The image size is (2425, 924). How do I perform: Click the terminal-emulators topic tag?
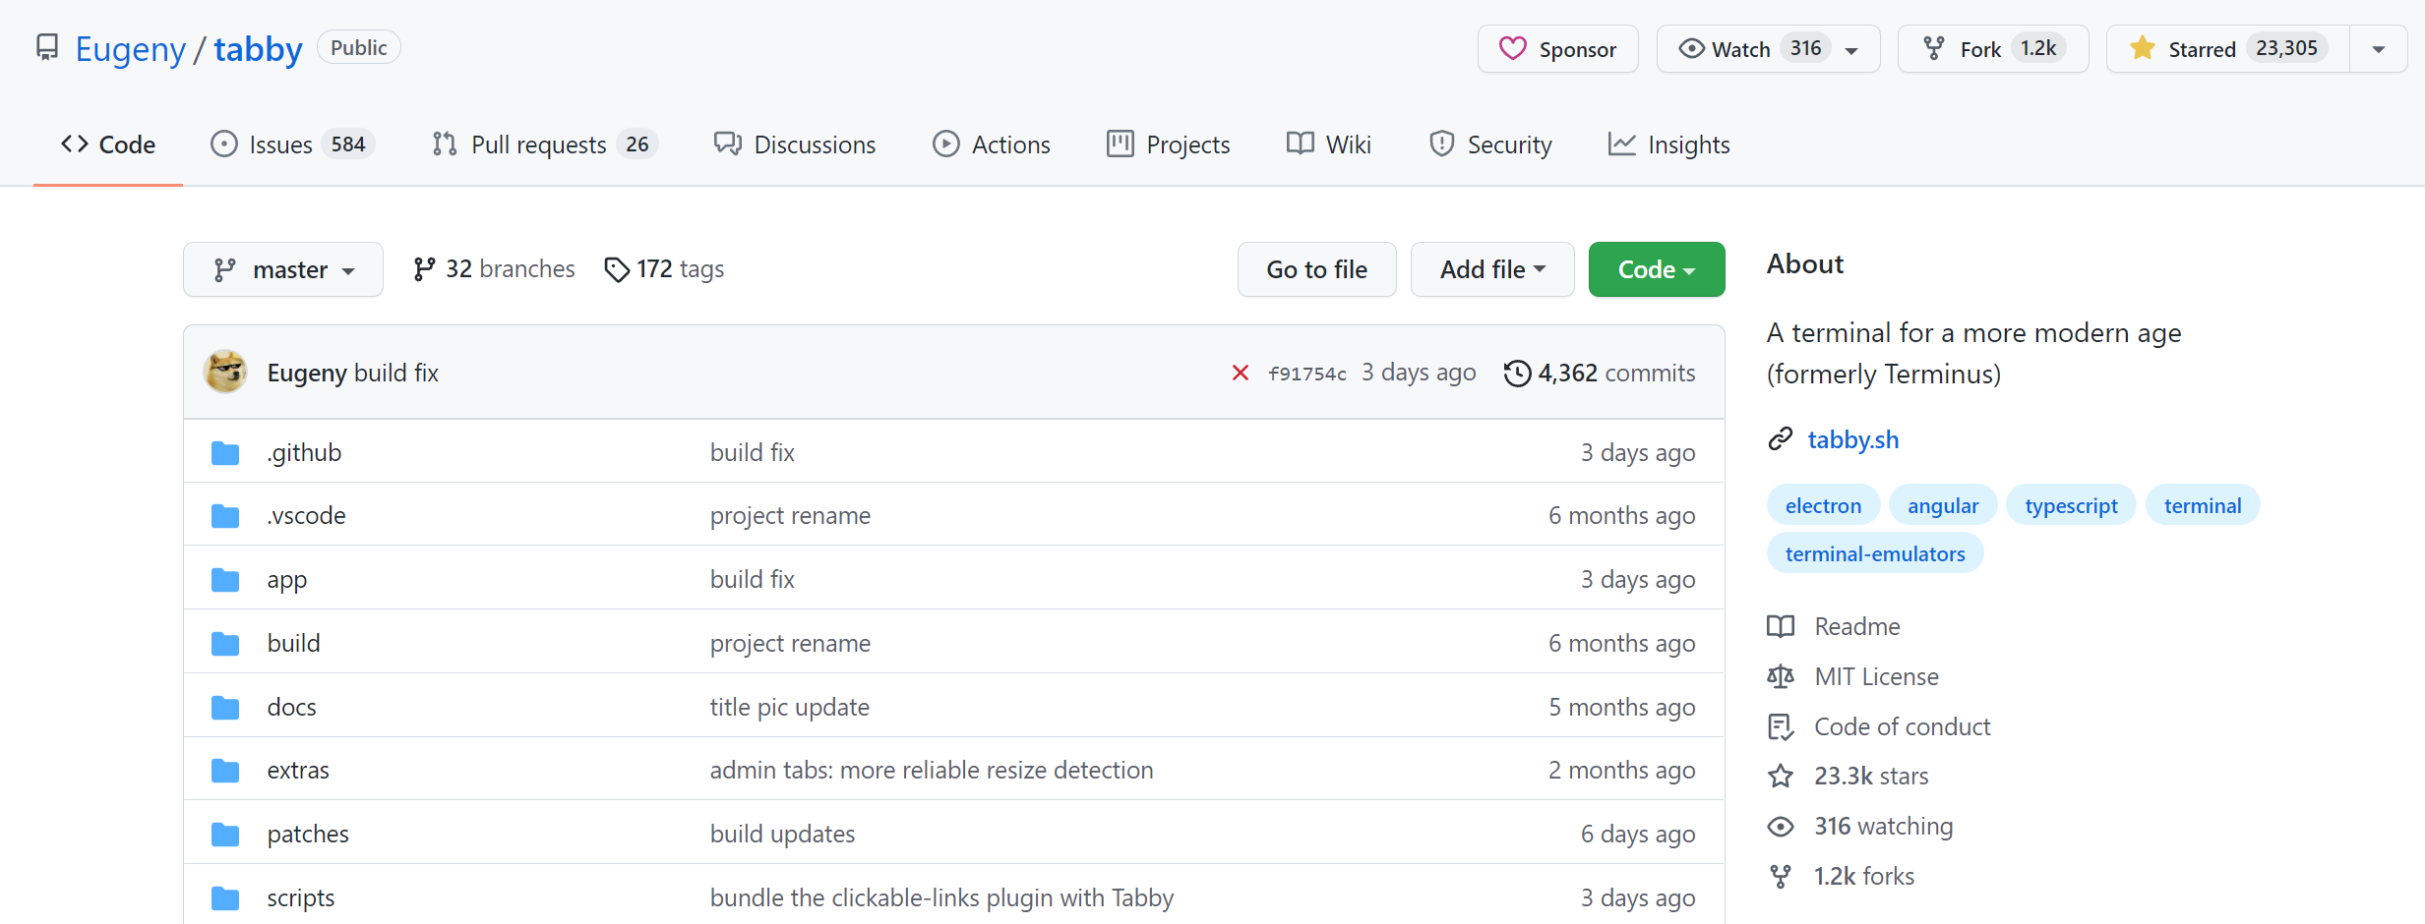tap(1874, 553)
